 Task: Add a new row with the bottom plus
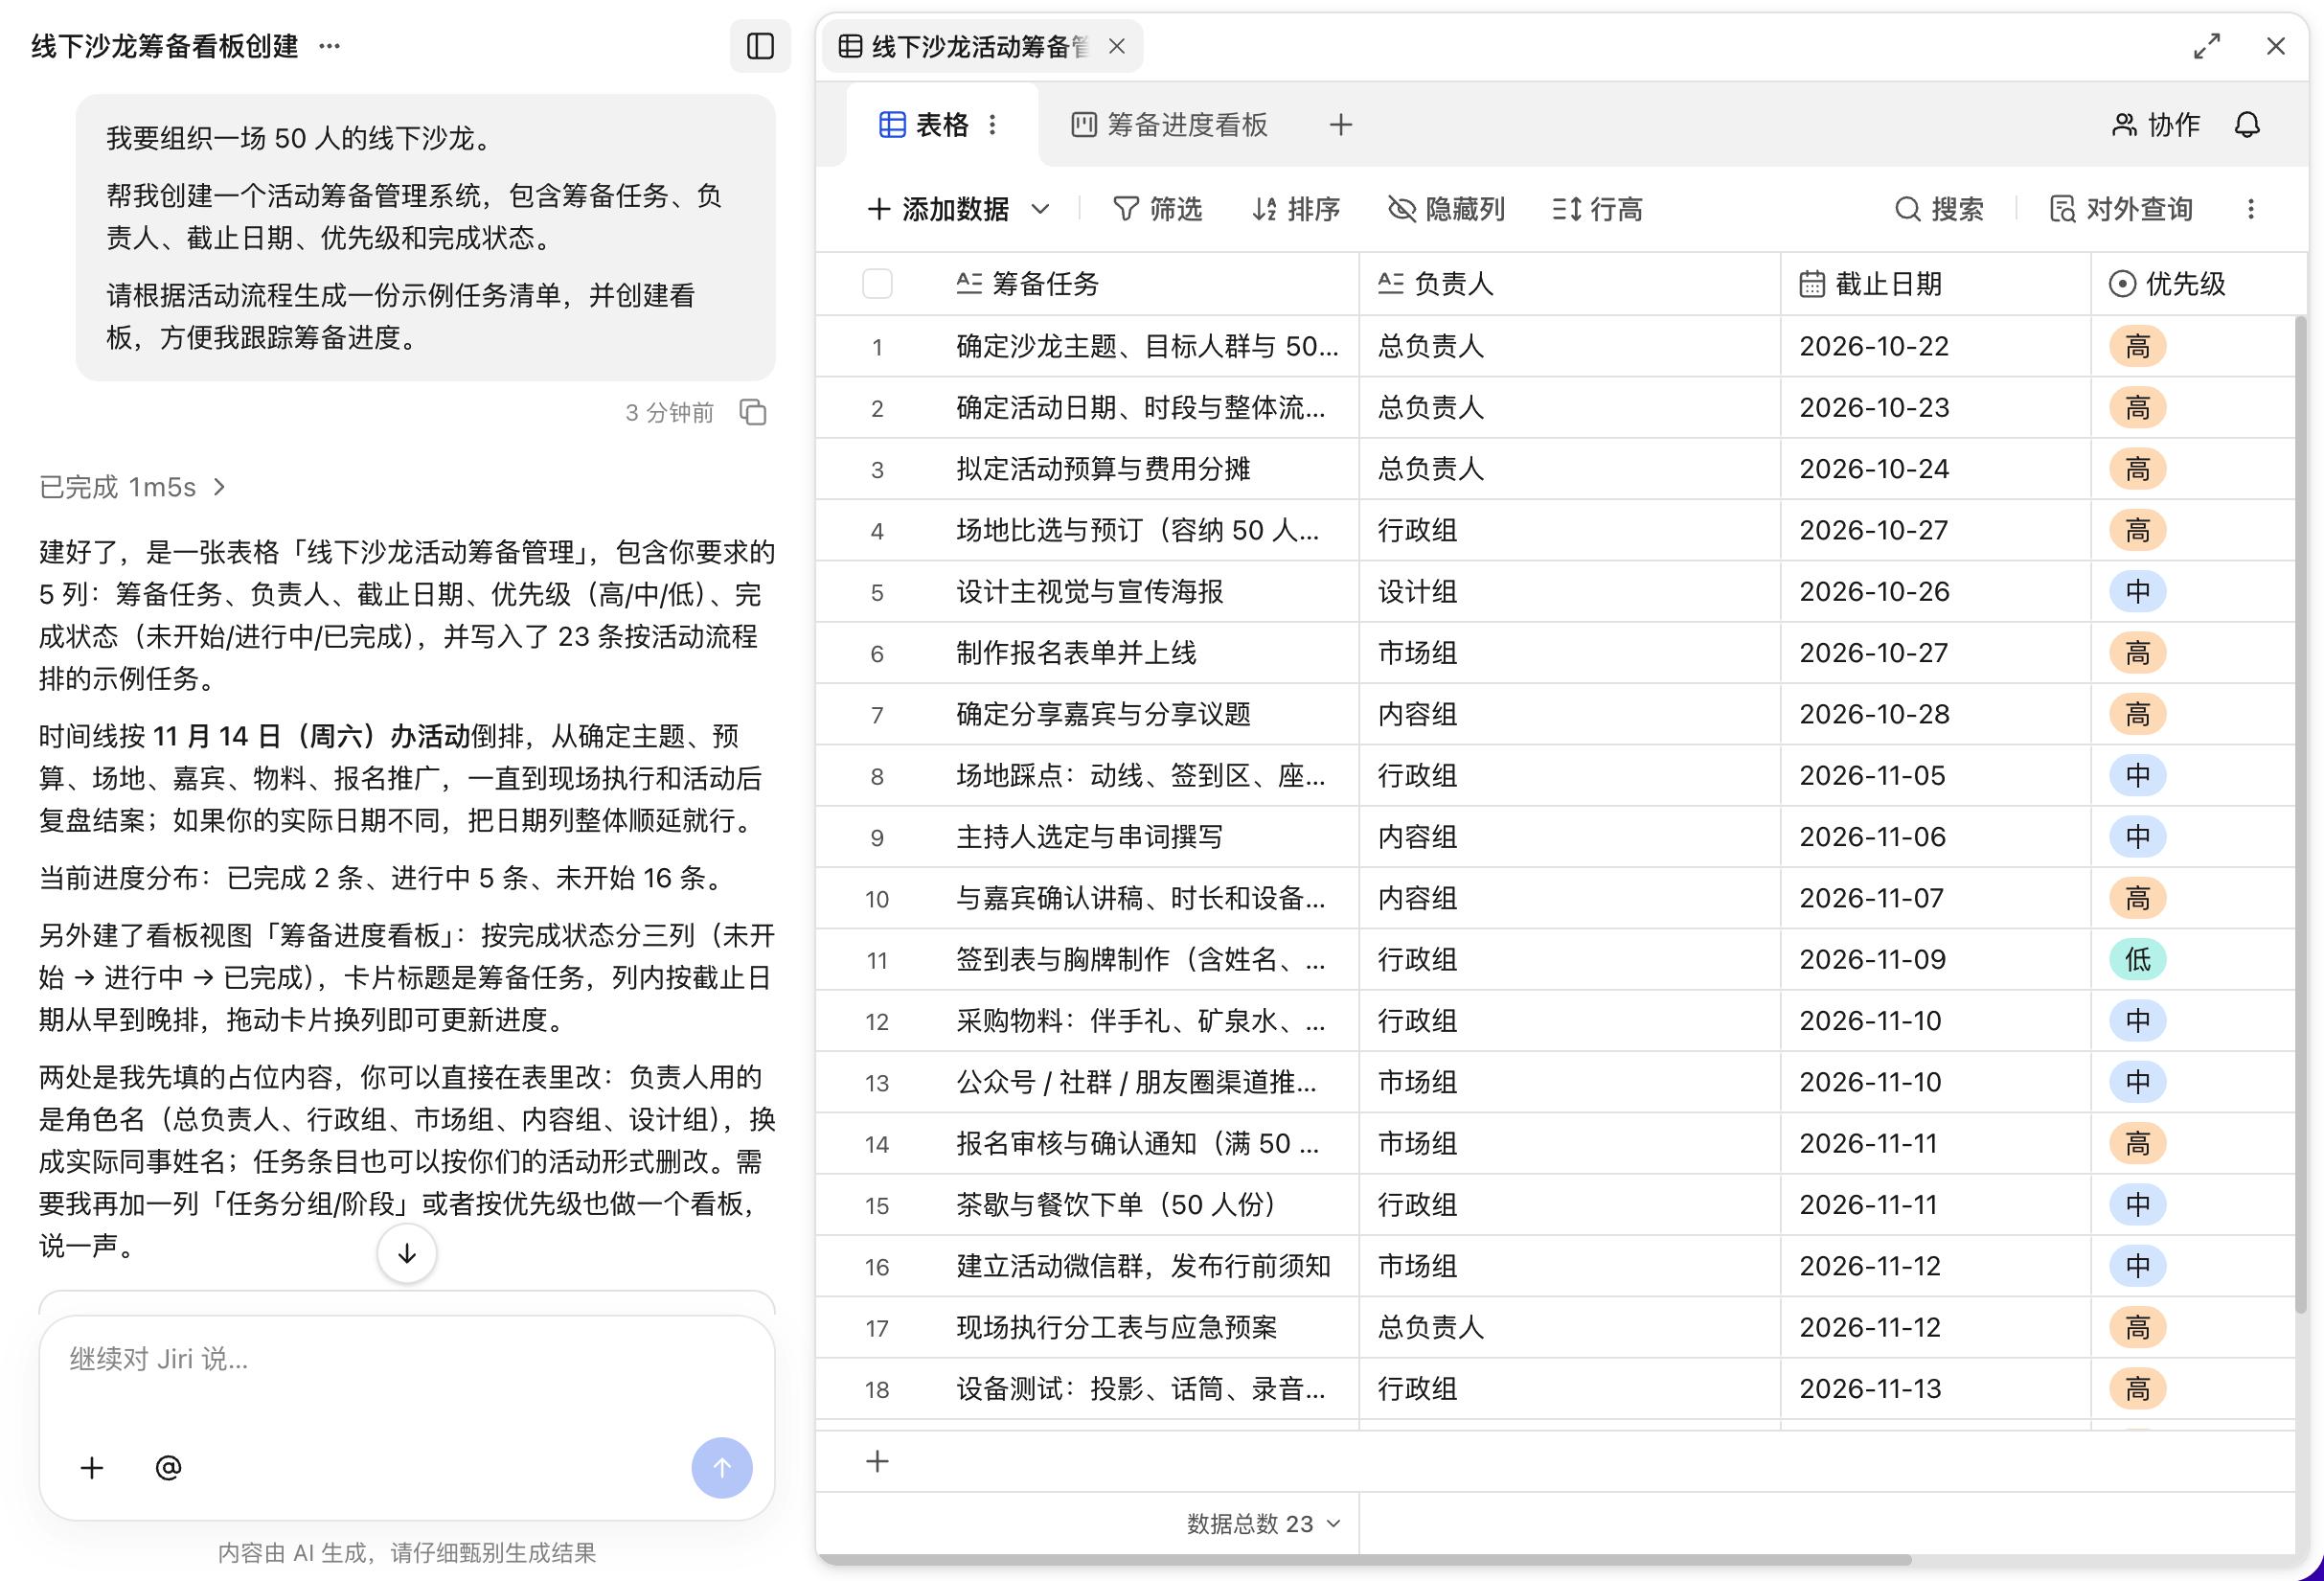(x=877, y=1461)
